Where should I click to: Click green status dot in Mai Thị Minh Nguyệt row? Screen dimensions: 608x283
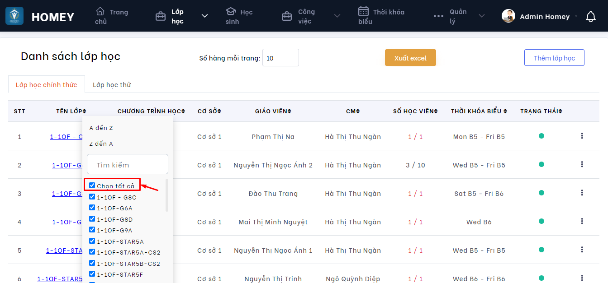541,221
